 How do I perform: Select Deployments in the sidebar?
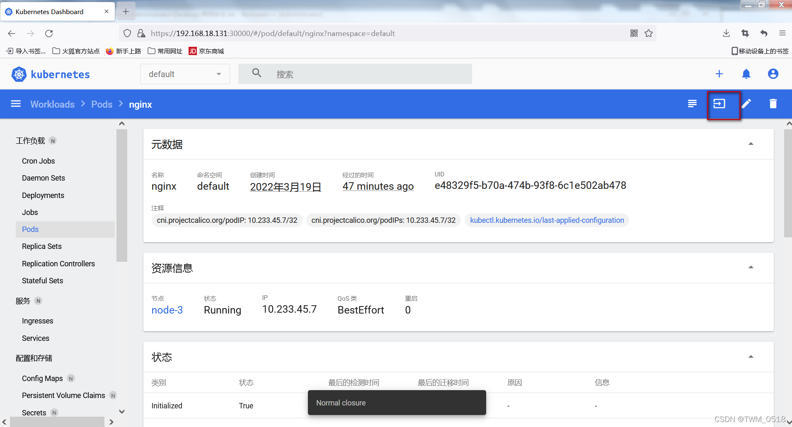click(x=43, y=195)
